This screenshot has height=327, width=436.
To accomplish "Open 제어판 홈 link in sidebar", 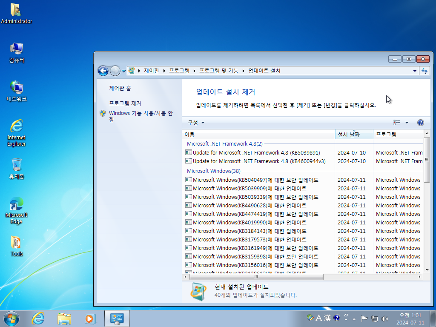I will (120, 88).
